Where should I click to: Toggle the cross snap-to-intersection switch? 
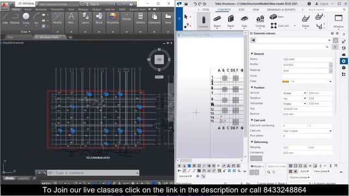[310, 166]
